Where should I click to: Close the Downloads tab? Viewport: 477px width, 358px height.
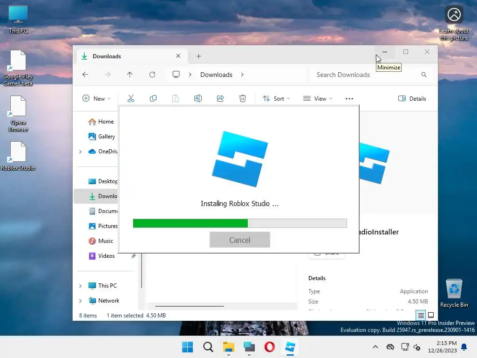178,56
